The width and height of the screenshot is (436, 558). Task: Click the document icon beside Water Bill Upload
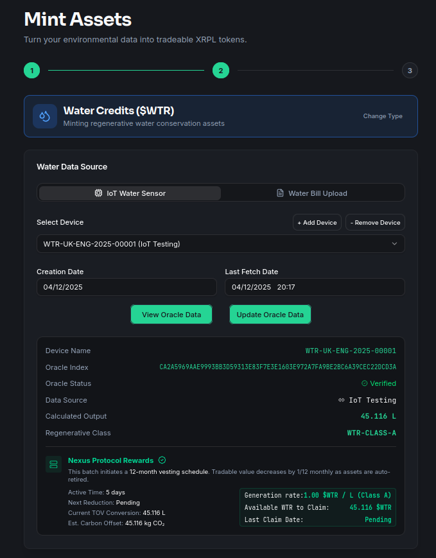(280, 193)
